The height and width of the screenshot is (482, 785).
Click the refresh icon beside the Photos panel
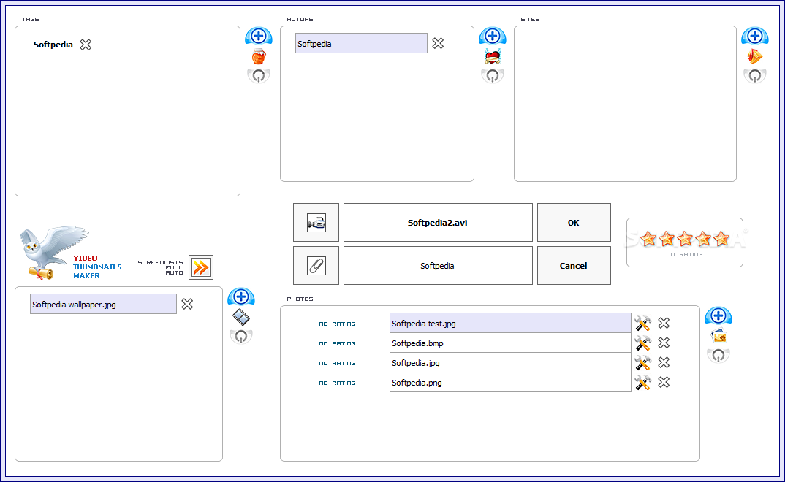click(718, 356)
